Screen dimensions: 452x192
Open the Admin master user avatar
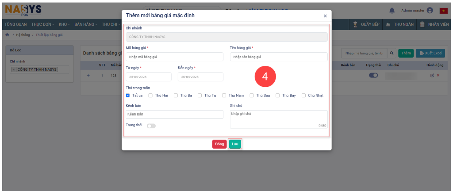pos(430,10)
